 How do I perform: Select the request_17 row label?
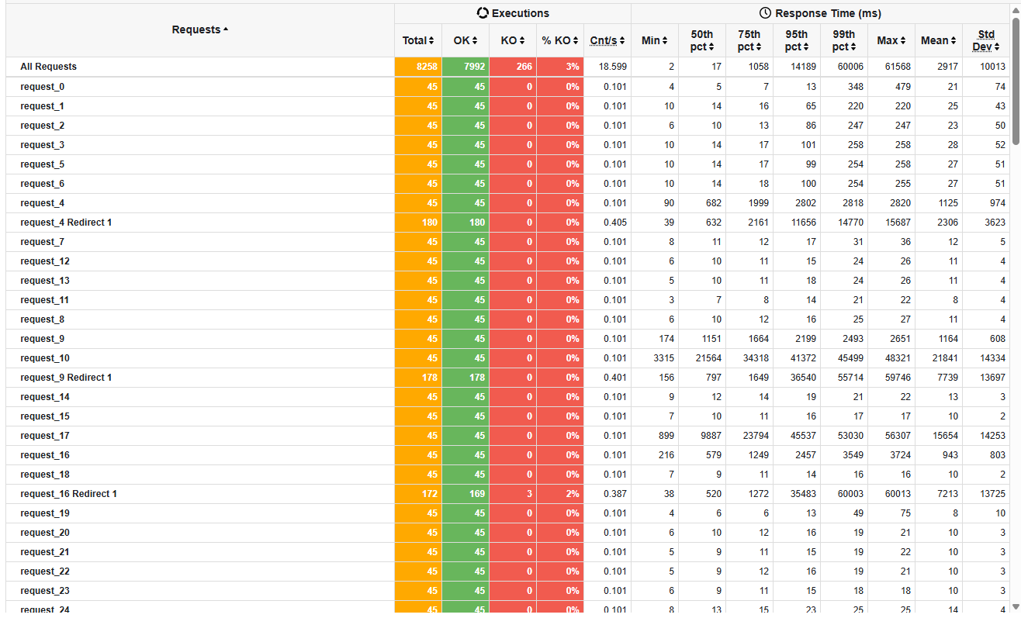point(45,436)
